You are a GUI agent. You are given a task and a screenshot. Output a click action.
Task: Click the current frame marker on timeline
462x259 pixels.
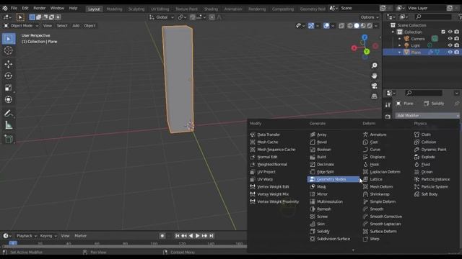tap(13, 243)
